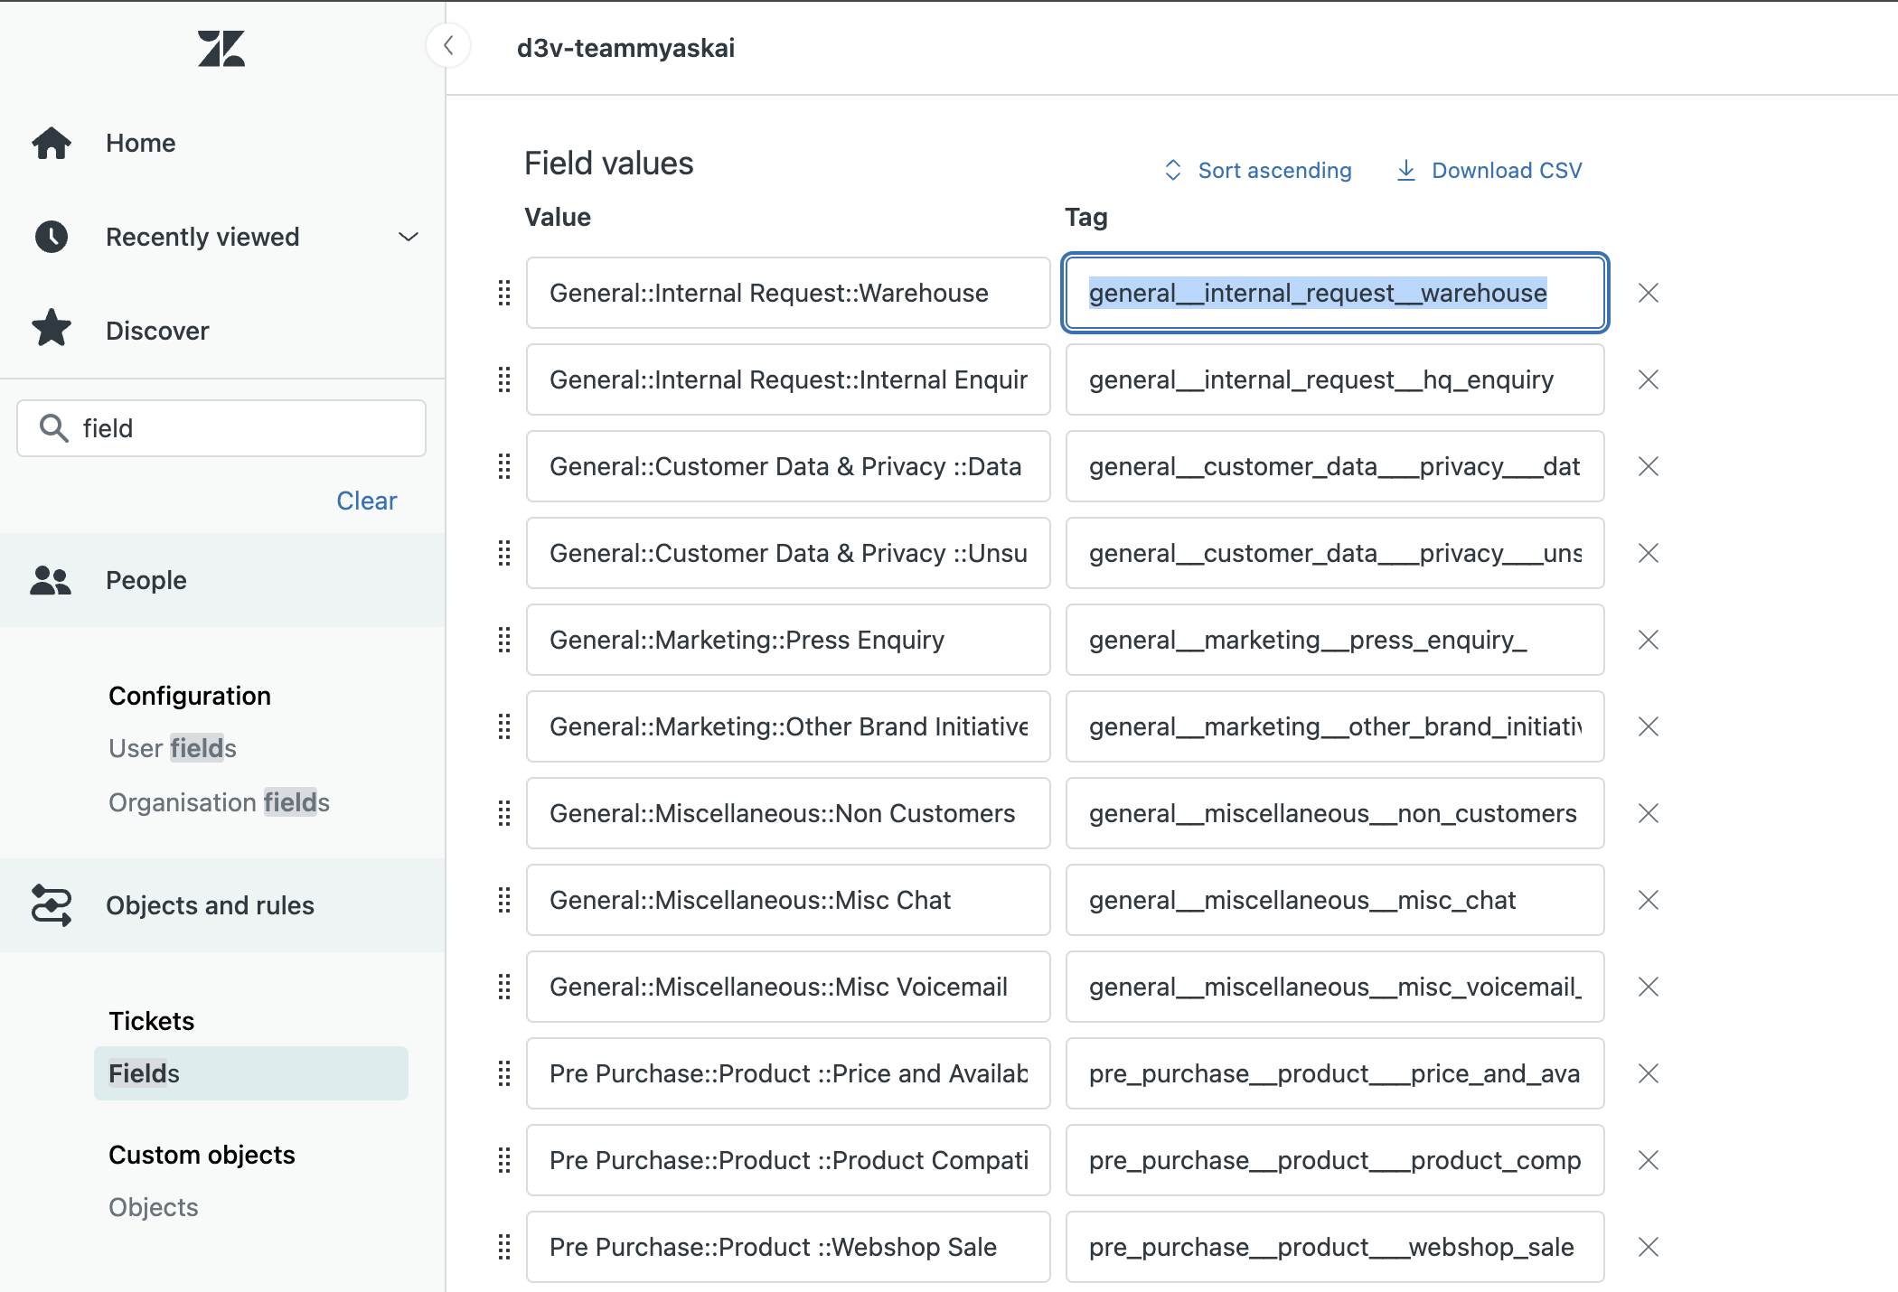Click the People group icon
This screenshot has width=1898, height=1292.
51,580
